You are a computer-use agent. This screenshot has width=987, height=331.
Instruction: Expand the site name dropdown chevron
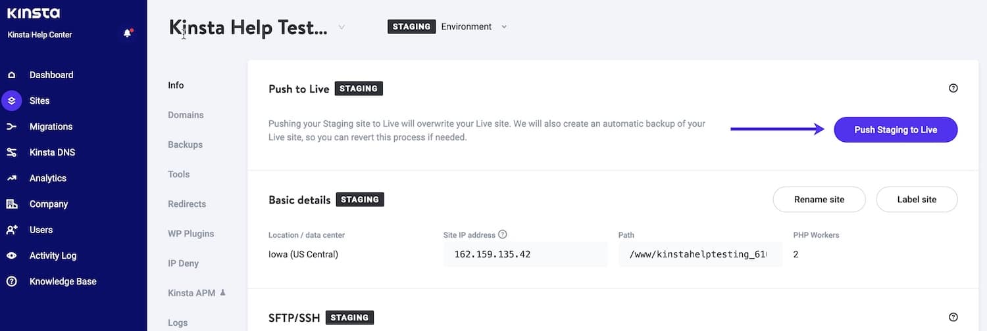342,27
